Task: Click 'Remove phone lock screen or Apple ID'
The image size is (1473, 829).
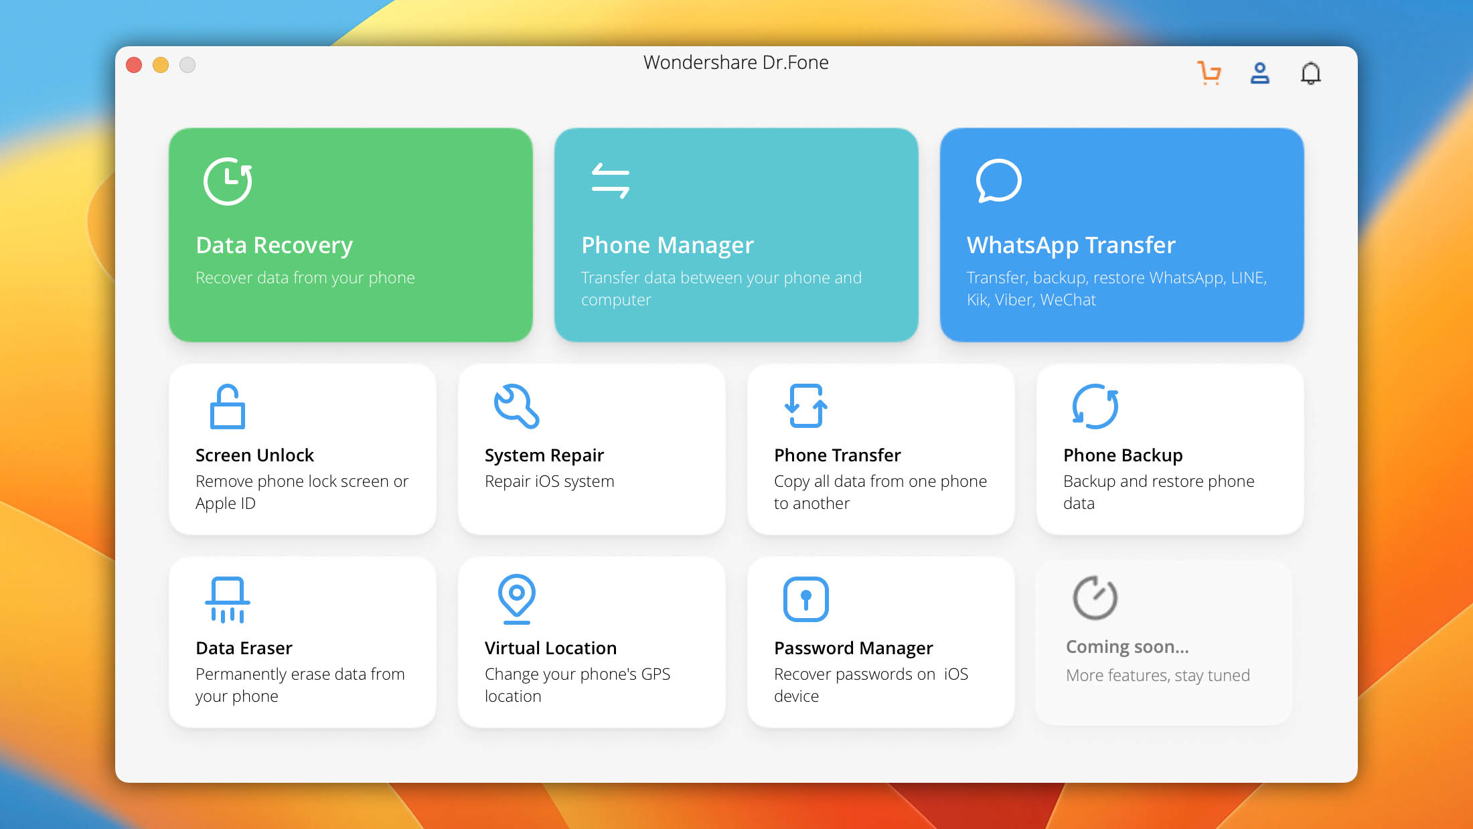Action: tap(301, 492)
